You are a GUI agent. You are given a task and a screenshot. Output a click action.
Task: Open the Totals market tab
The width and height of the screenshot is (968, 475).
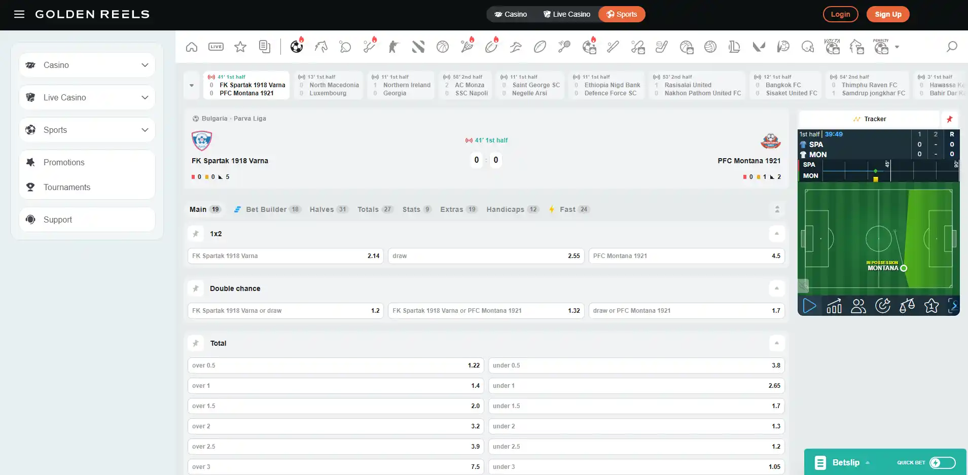[x=375, y=209]
